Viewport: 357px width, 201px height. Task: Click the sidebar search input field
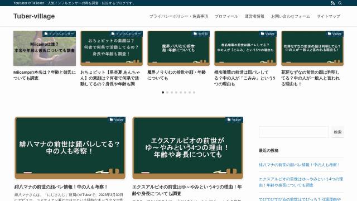(x=294, y=132)
